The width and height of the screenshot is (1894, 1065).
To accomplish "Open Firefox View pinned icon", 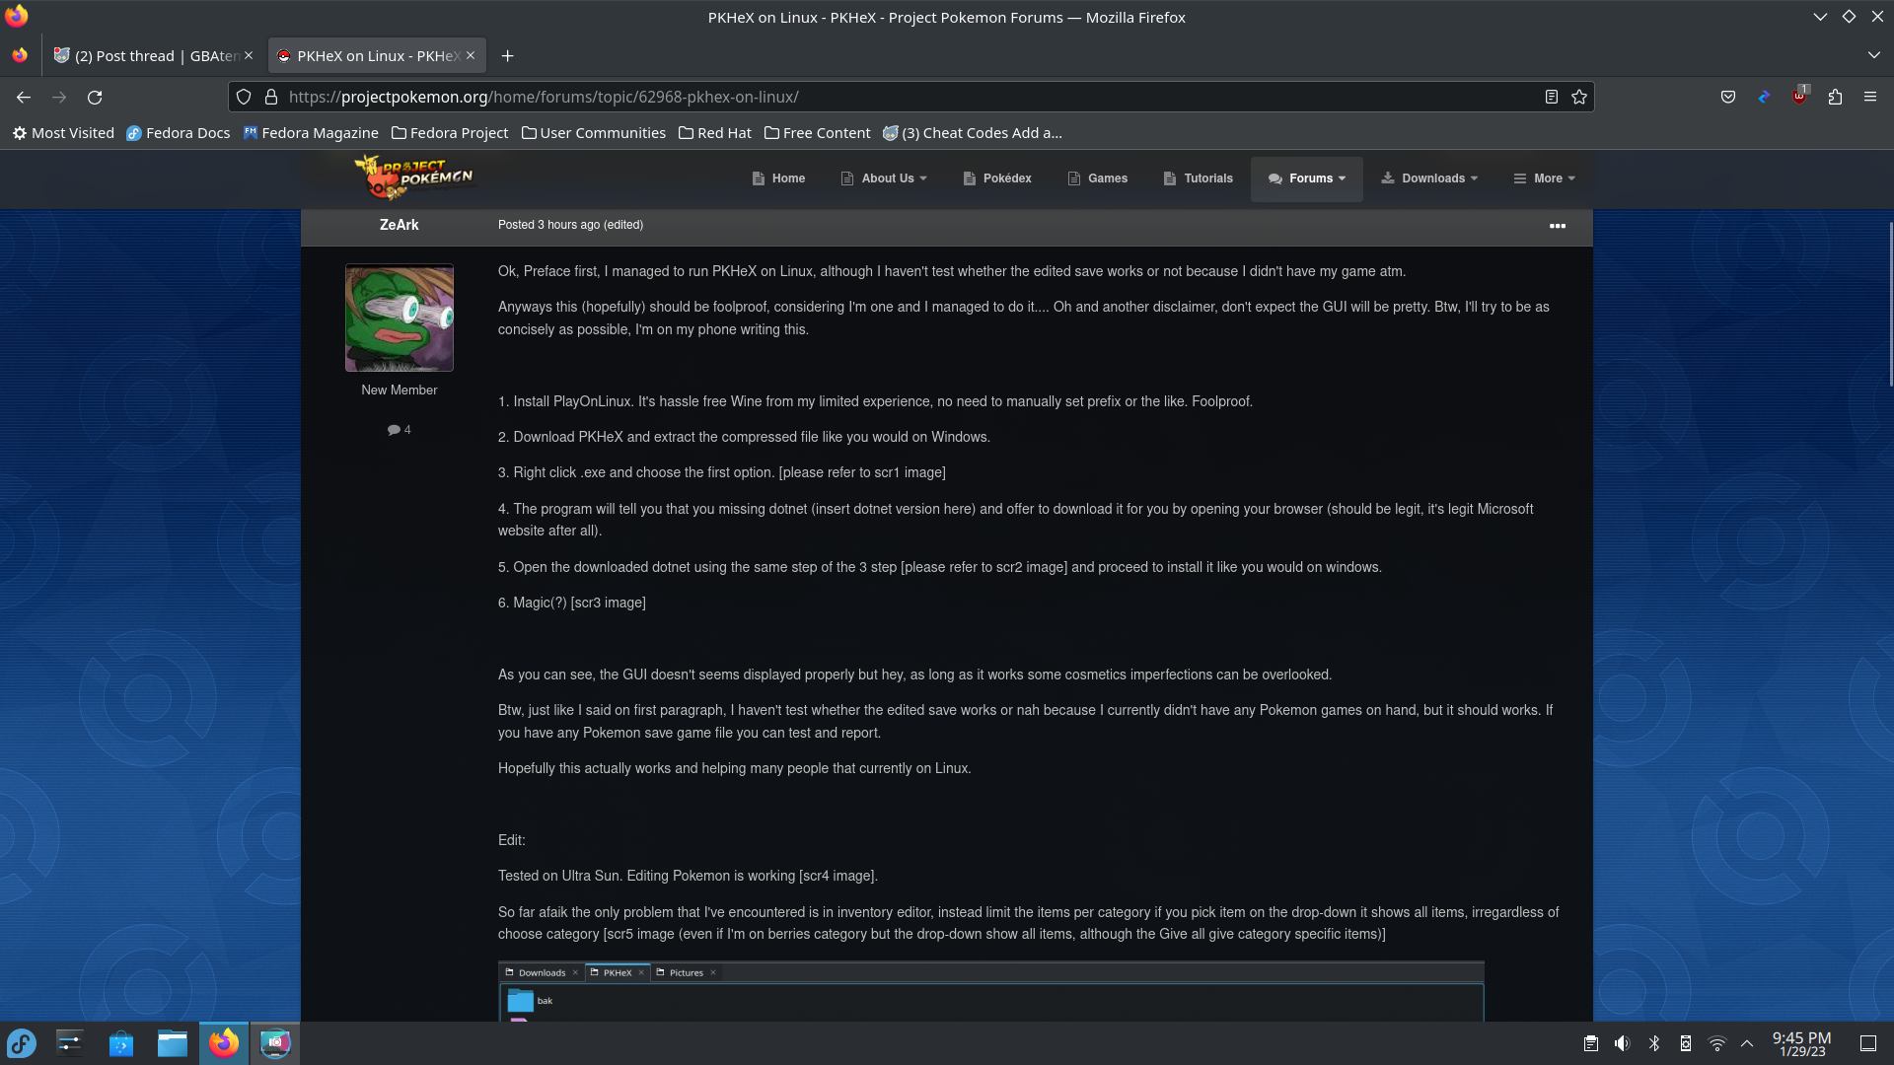I will coord(20,56).
